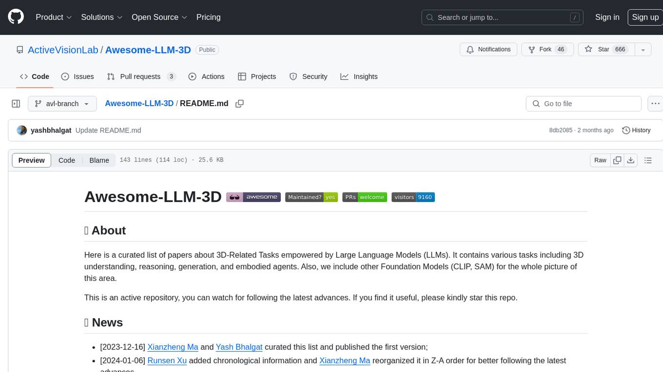Screen dimensions: 663x372
Task: Open first Xianzheng Ma link dated 2023-12-16
Action: [x=173, y=347]
